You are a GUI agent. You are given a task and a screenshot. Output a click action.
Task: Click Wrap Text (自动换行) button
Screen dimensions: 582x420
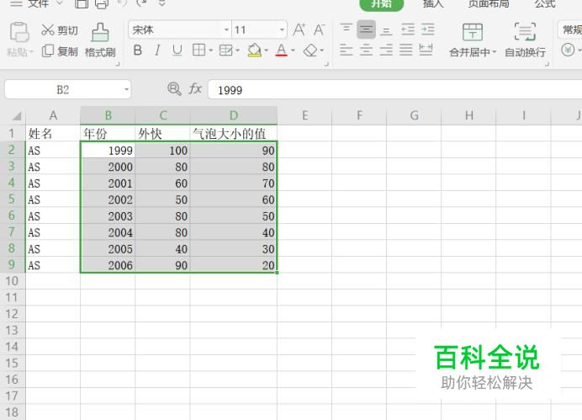tap(525, 40)
